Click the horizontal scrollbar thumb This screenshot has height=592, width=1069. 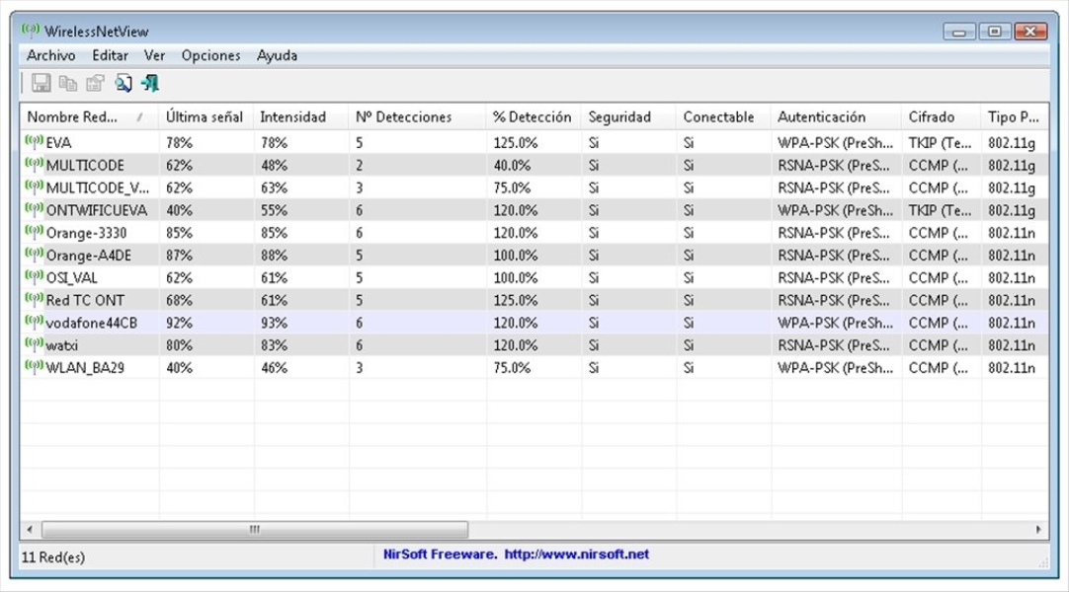point(255,530)
